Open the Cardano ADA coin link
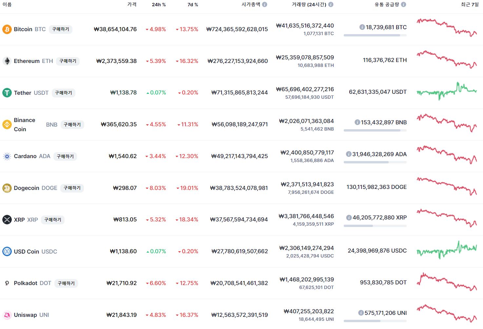Viewport: 483px width, 329px height. [x=32, y=156]
